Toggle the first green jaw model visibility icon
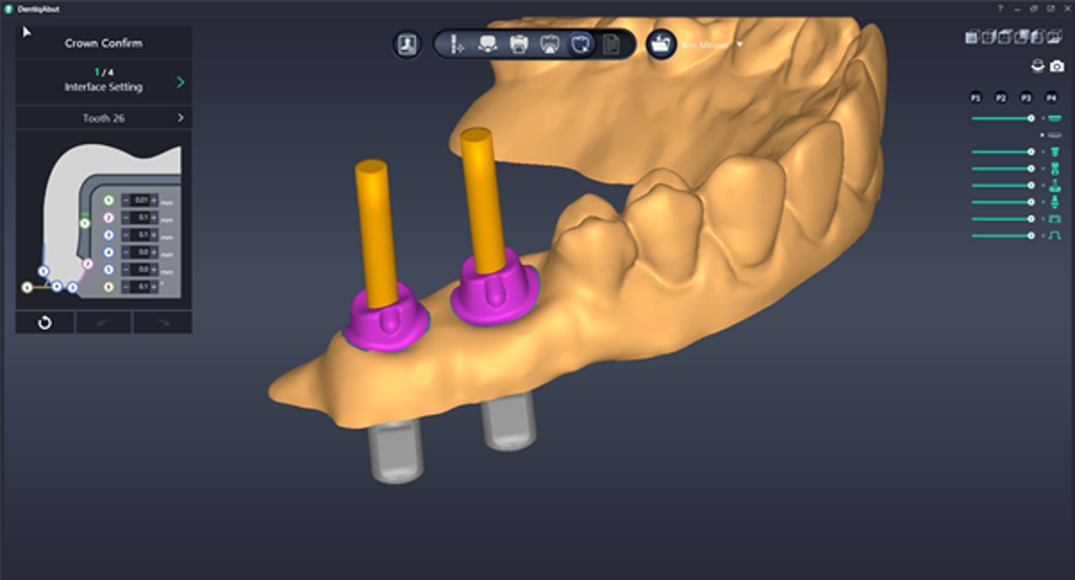Image resolution: width=1075 pixels, height=580 pixels. tap(1055, 118)
